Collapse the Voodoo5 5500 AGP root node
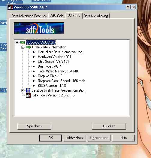151x158 pixels. 17,42
